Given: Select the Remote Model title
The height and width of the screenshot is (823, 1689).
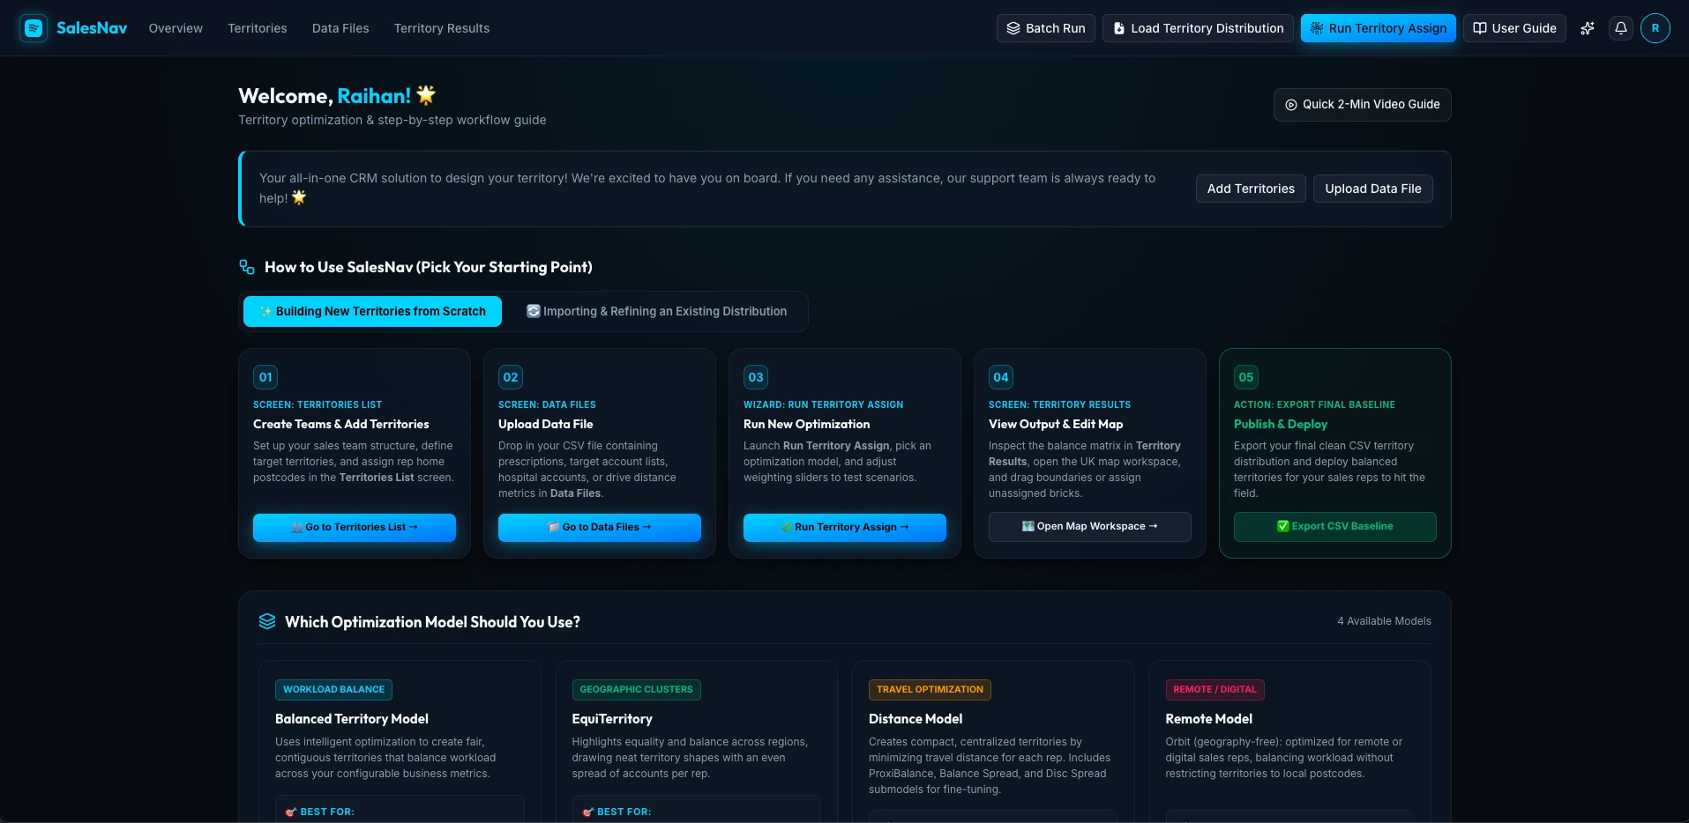Looking at the screenshot, I should click(x=1208, y=719).
